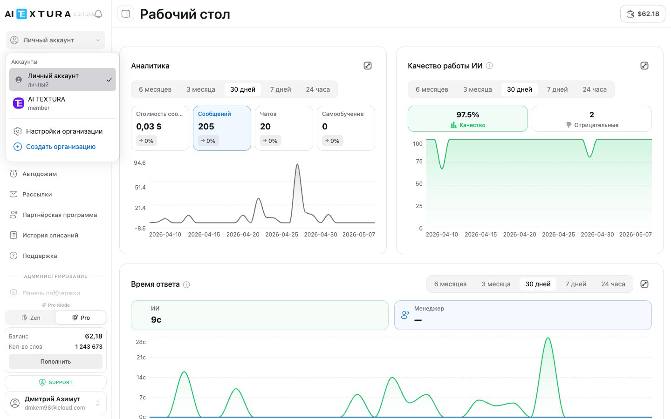
Task: Select 7 дней in Время ответа
Action: (576, 284)
